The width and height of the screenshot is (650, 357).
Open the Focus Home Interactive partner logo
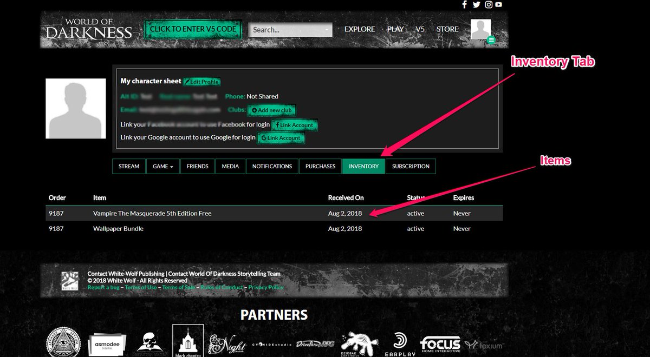(441, 344)
